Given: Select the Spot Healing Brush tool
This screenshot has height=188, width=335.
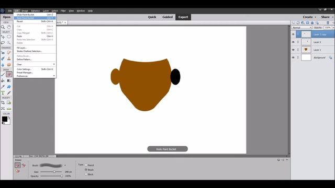Looking at the screenshot, I should coord(9,53).
